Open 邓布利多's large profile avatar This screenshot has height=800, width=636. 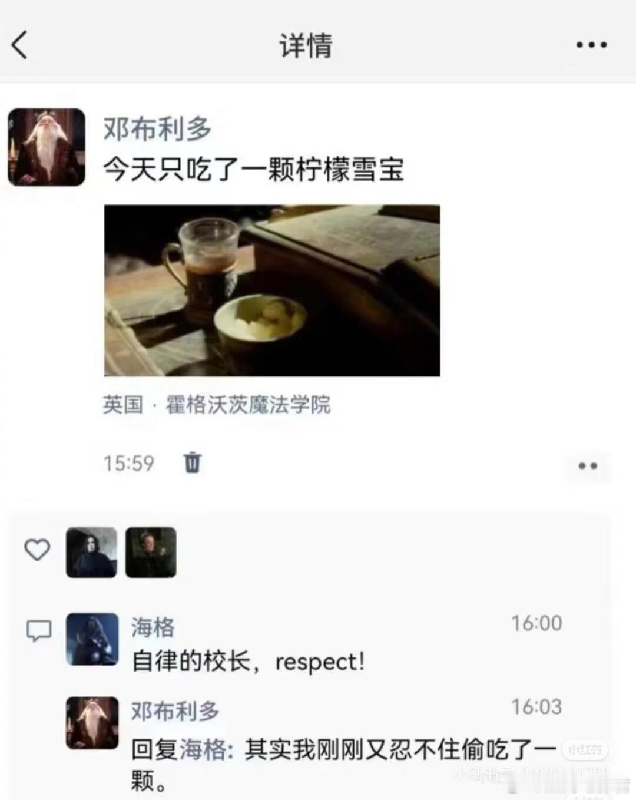point(47,147)
